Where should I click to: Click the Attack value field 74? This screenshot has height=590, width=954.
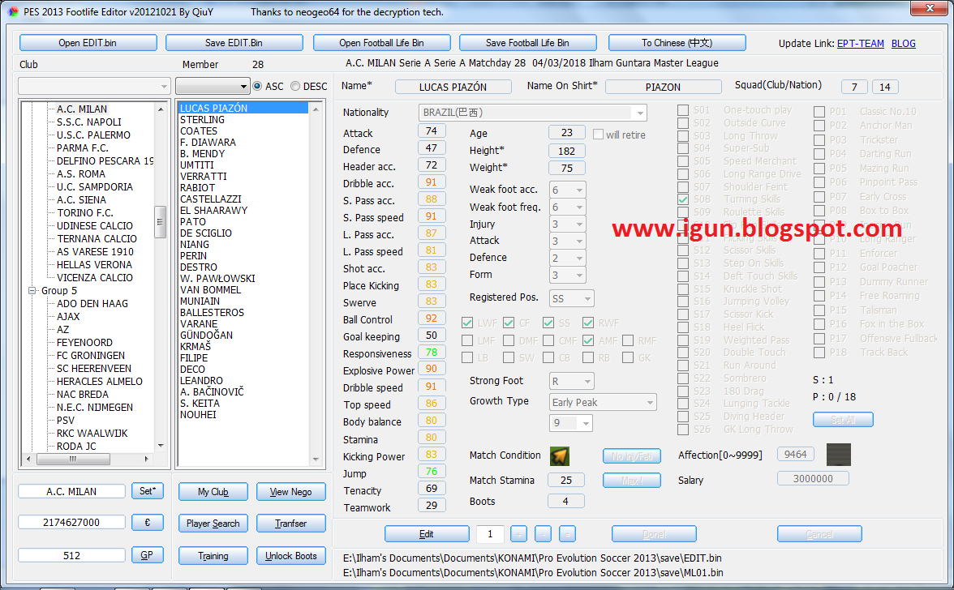(432, 130)
